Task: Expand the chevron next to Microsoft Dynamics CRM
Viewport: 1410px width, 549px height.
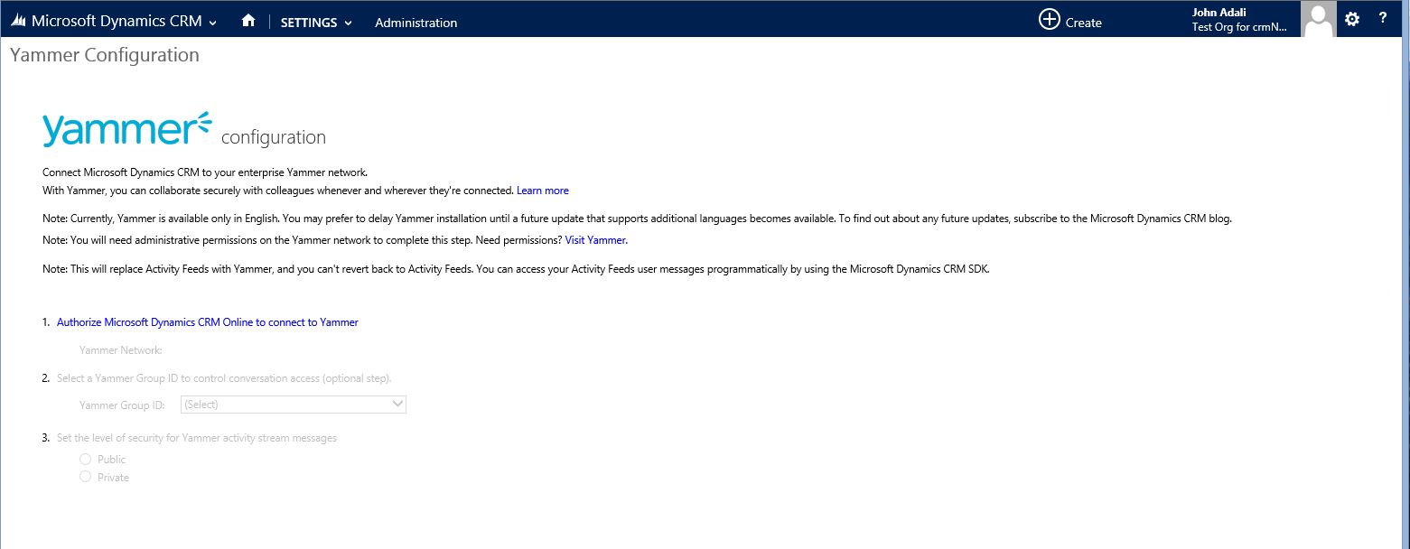Action: [212, 23]
